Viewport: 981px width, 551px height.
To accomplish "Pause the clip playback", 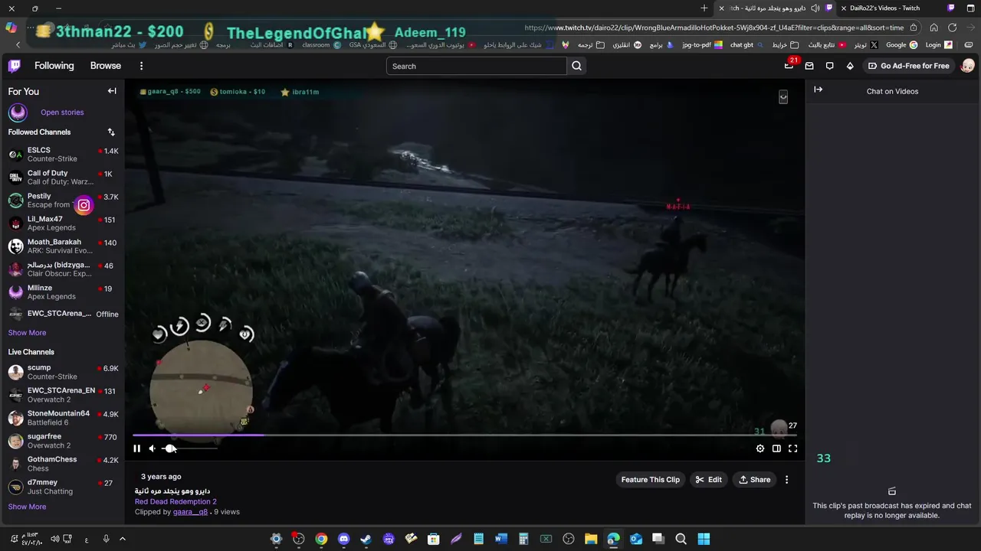I will click(136, 448).
